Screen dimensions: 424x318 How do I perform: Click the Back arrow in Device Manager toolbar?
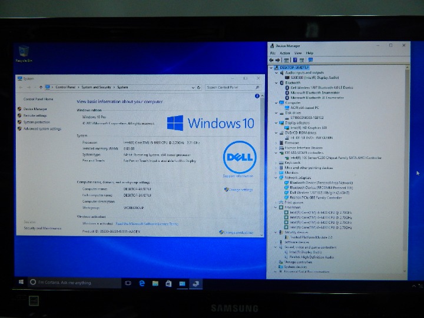coord(271,60)
